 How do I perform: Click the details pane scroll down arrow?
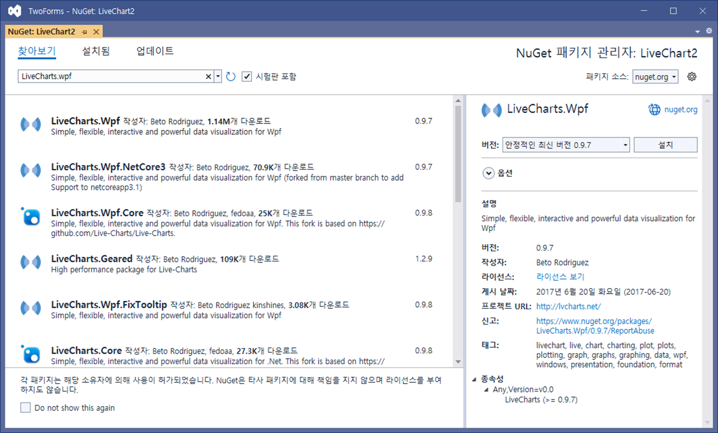point(707,423)
